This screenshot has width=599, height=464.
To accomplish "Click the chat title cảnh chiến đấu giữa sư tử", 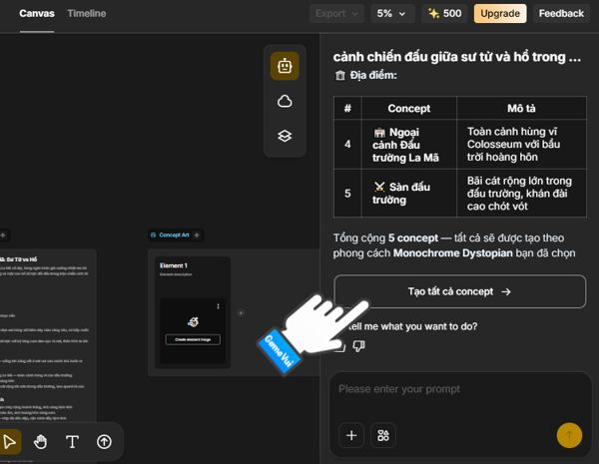I will point(457,57).
